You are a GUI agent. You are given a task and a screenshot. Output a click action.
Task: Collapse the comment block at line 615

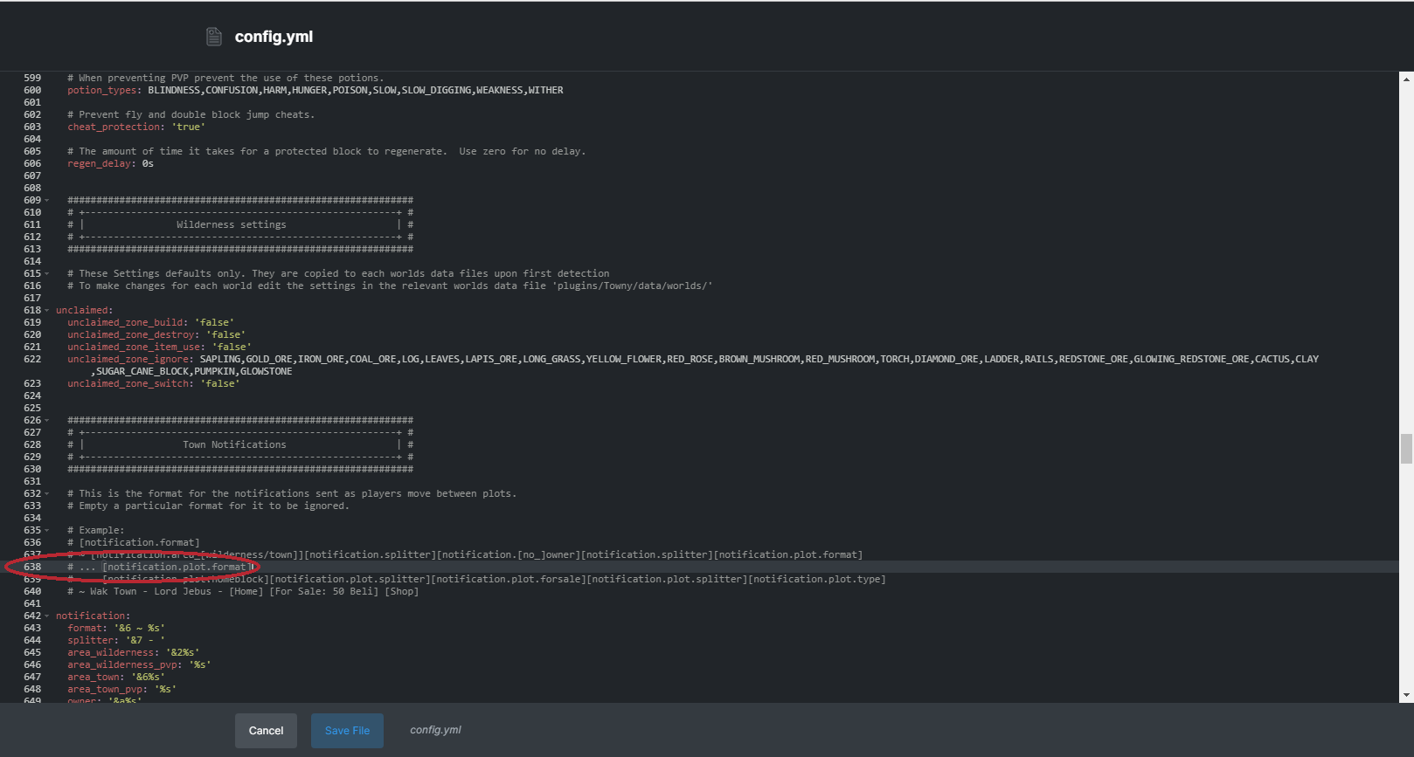point(47,274)
